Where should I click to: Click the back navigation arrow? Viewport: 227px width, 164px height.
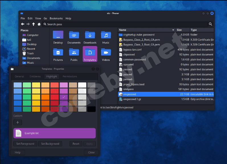point(23,24)
